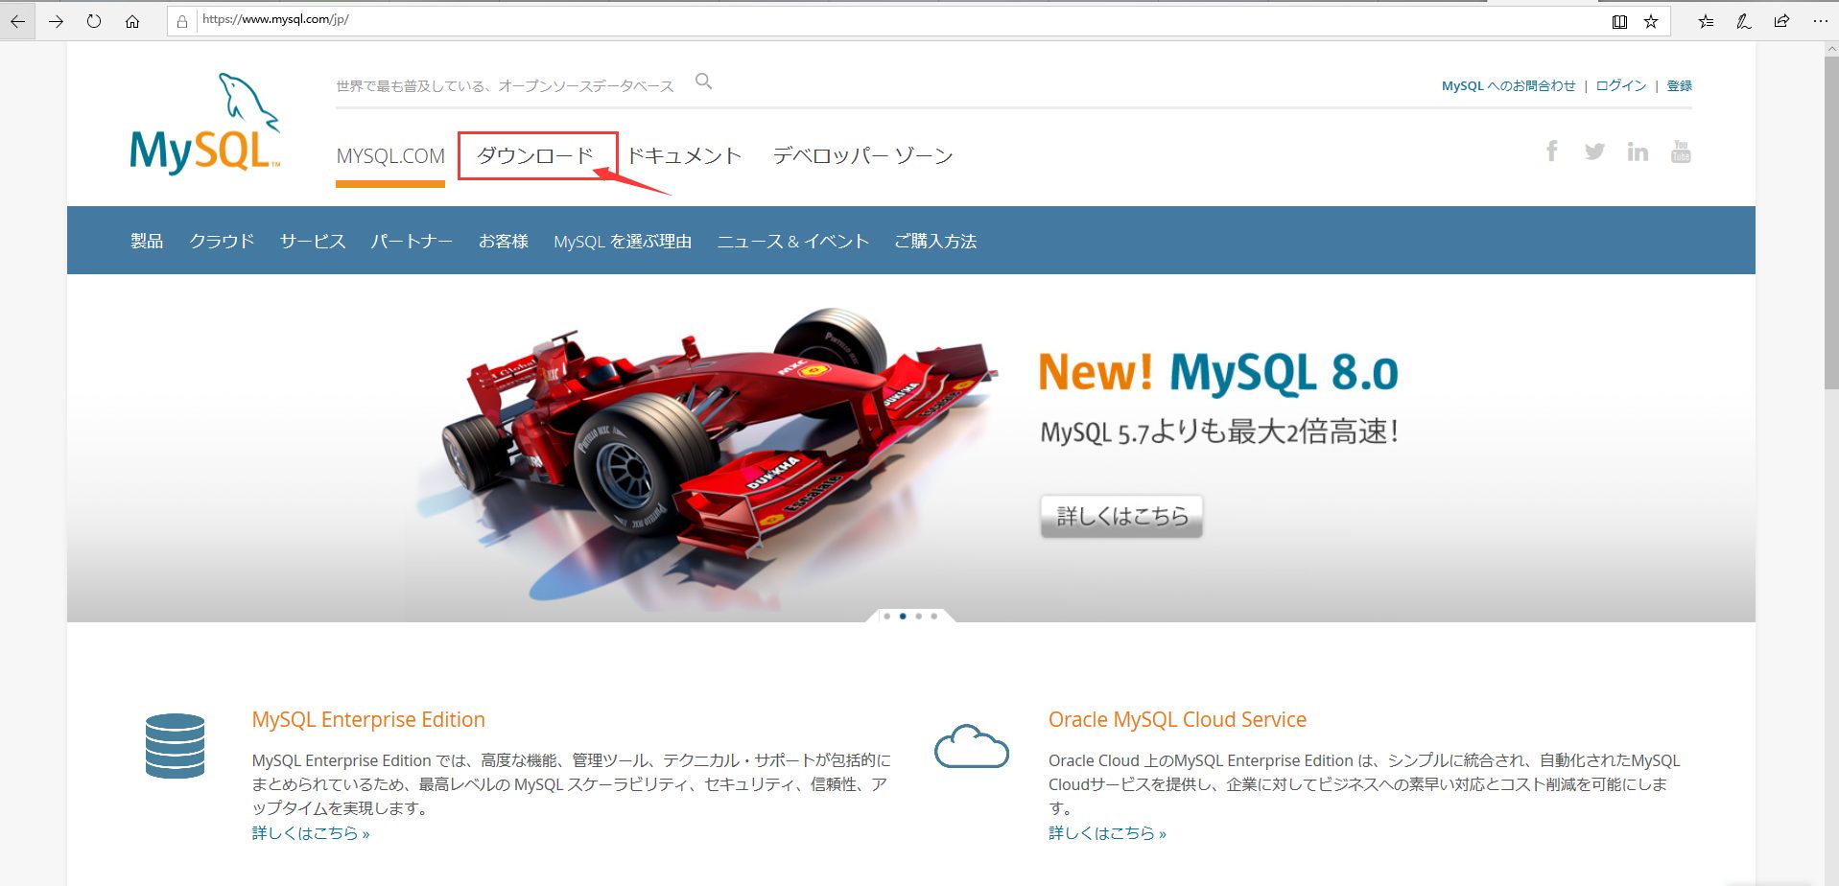Open the ダウンロード tab
Screen dimensions: 1839x886
pyautogui.click(x=537, y=155)
